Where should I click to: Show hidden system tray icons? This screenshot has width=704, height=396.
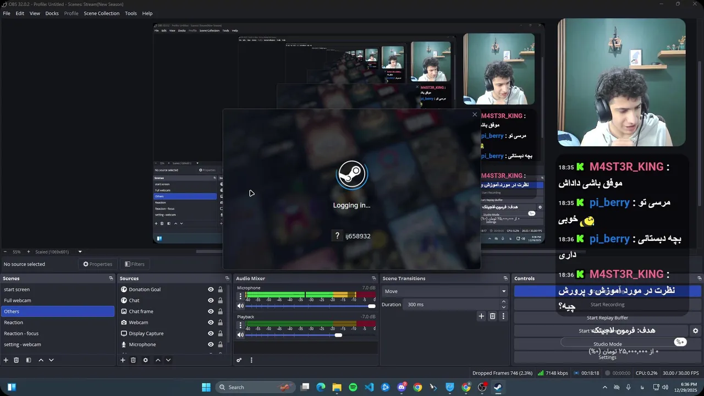coord(604,387)
